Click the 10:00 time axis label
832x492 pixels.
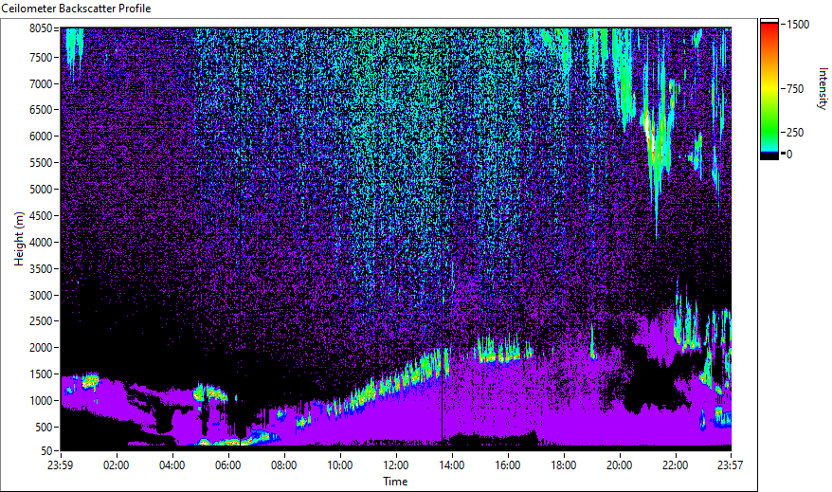tap(339, 465)
